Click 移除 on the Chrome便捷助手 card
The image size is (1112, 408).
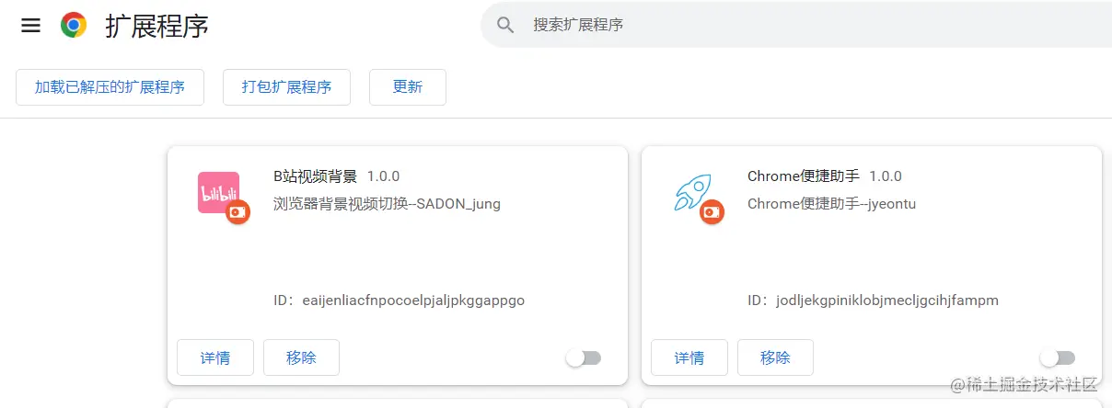coord(775,357)
